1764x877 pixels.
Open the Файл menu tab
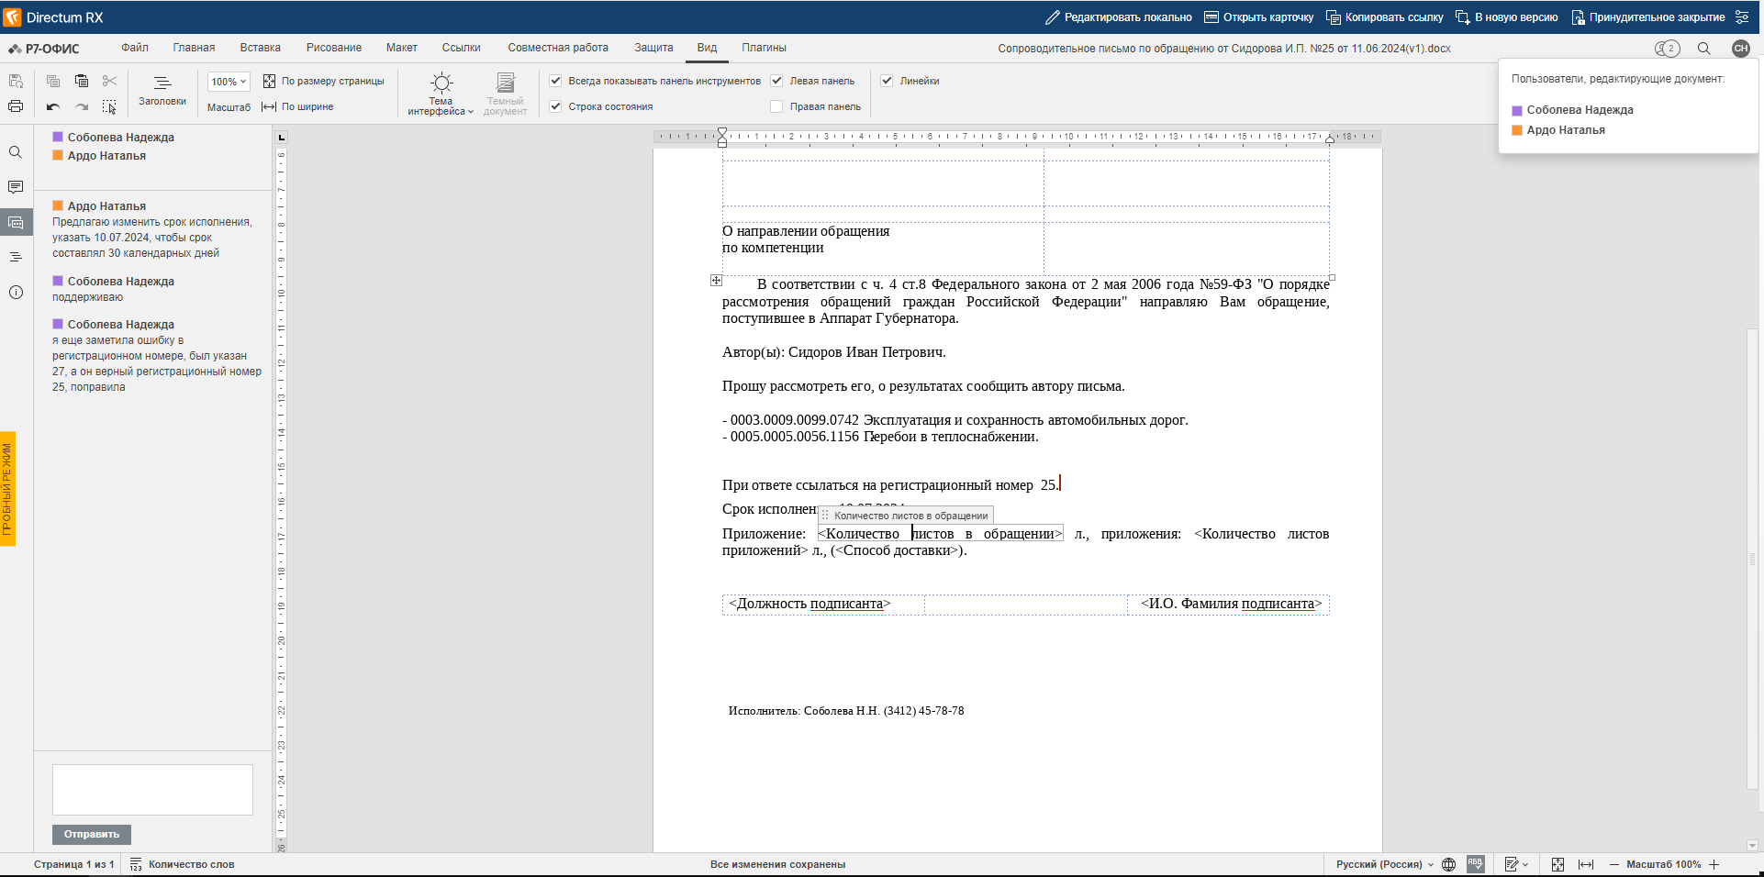tap(135, 48)
